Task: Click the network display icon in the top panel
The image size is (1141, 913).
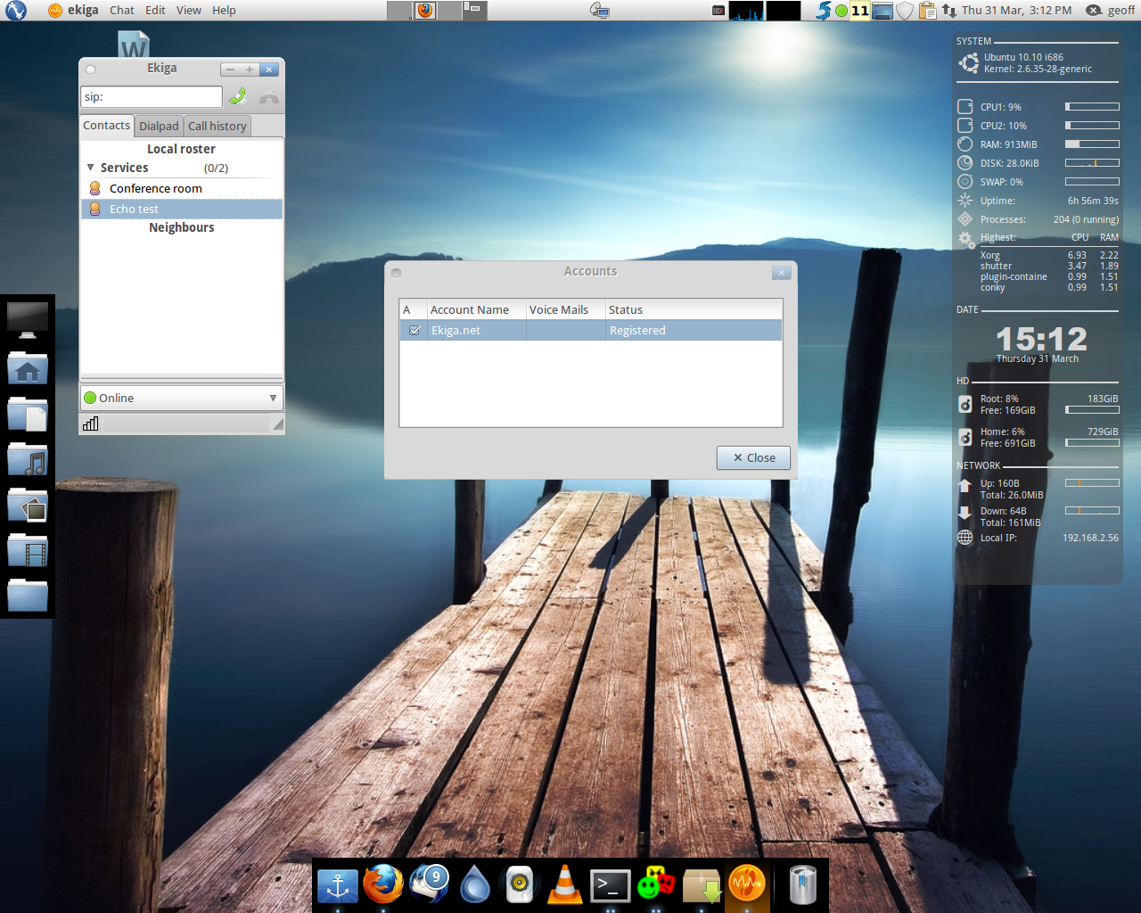Action: [600, 10]
